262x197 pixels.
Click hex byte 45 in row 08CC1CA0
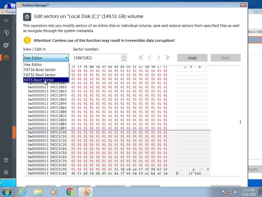point(73,173)
